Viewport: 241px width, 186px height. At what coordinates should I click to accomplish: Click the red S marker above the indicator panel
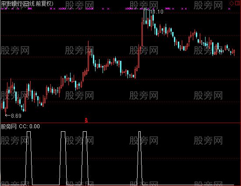[86, 120]
